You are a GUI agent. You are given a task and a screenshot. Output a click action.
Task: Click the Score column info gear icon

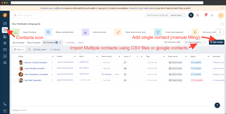click(x=130, y=56)
